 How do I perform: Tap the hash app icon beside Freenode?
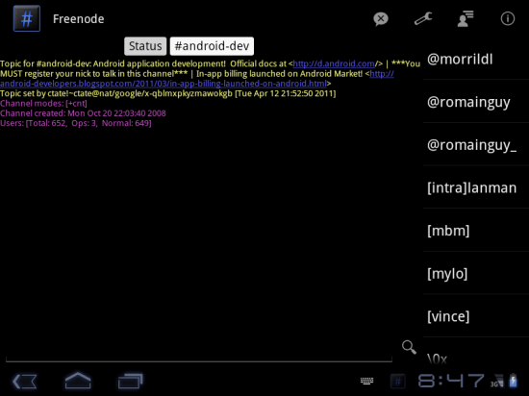[x=27, y=18]
